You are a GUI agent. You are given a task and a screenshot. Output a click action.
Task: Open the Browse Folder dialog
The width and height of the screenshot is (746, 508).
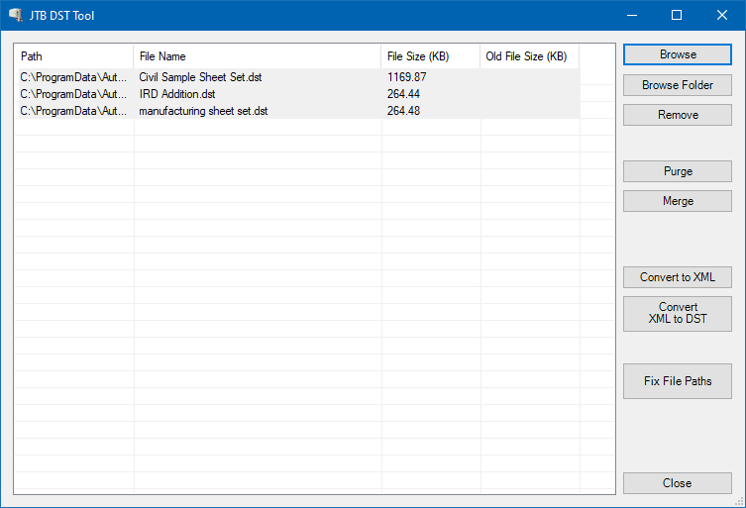[678, 85]
